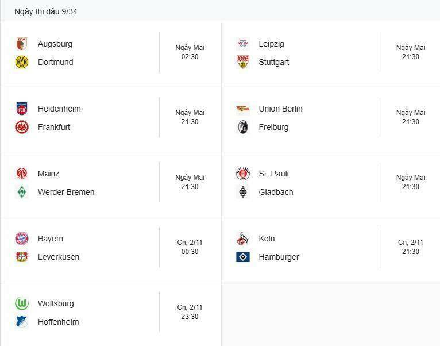The width and height of the screenshot is (440, 346).
Task: Click the Union Berlin logo
Action: pyautogui.click(x=242, y=109)
